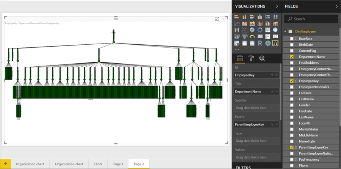
Task: Enable the HireDate field checkbox
Action: [x=291, y=111]
